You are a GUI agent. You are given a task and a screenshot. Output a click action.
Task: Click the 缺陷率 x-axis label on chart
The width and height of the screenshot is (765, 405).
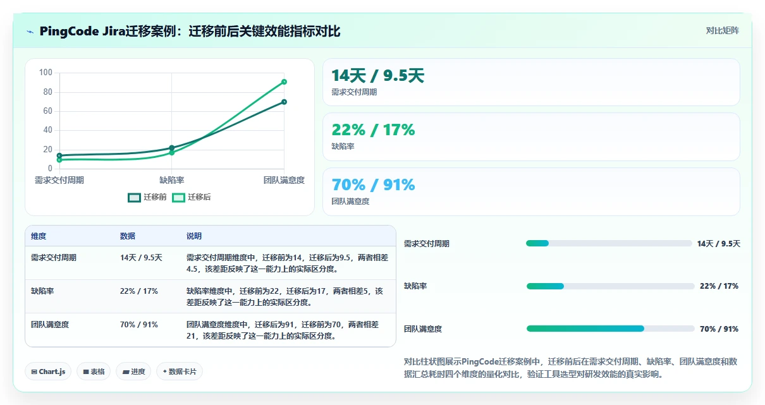[x=171, y=180]
